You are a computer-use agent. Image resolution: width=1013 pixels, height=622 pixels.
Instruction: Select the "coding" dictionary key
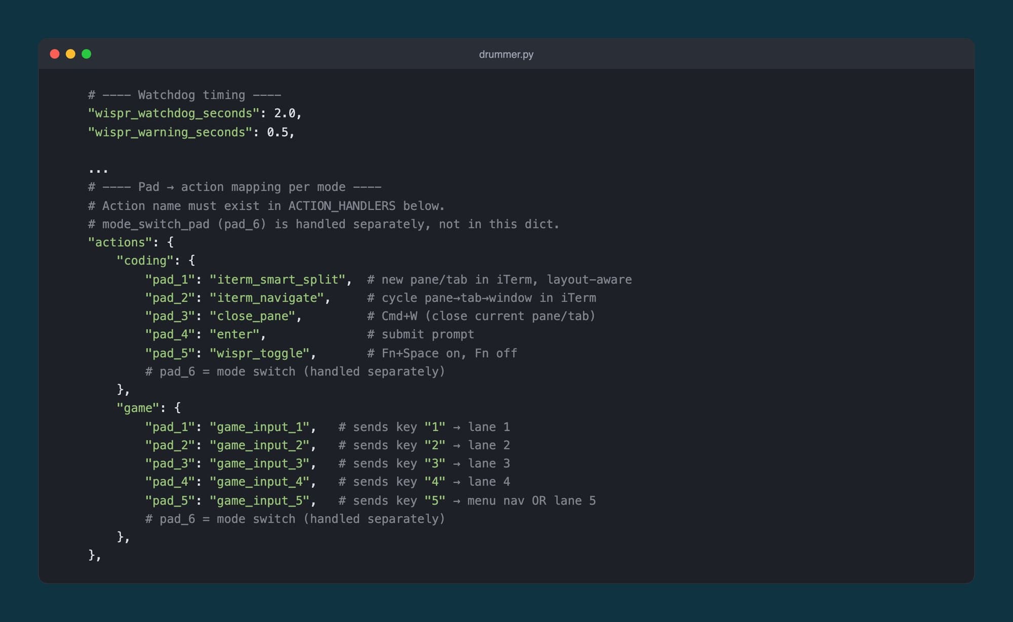pyautogui.click(x=145, y=260)
